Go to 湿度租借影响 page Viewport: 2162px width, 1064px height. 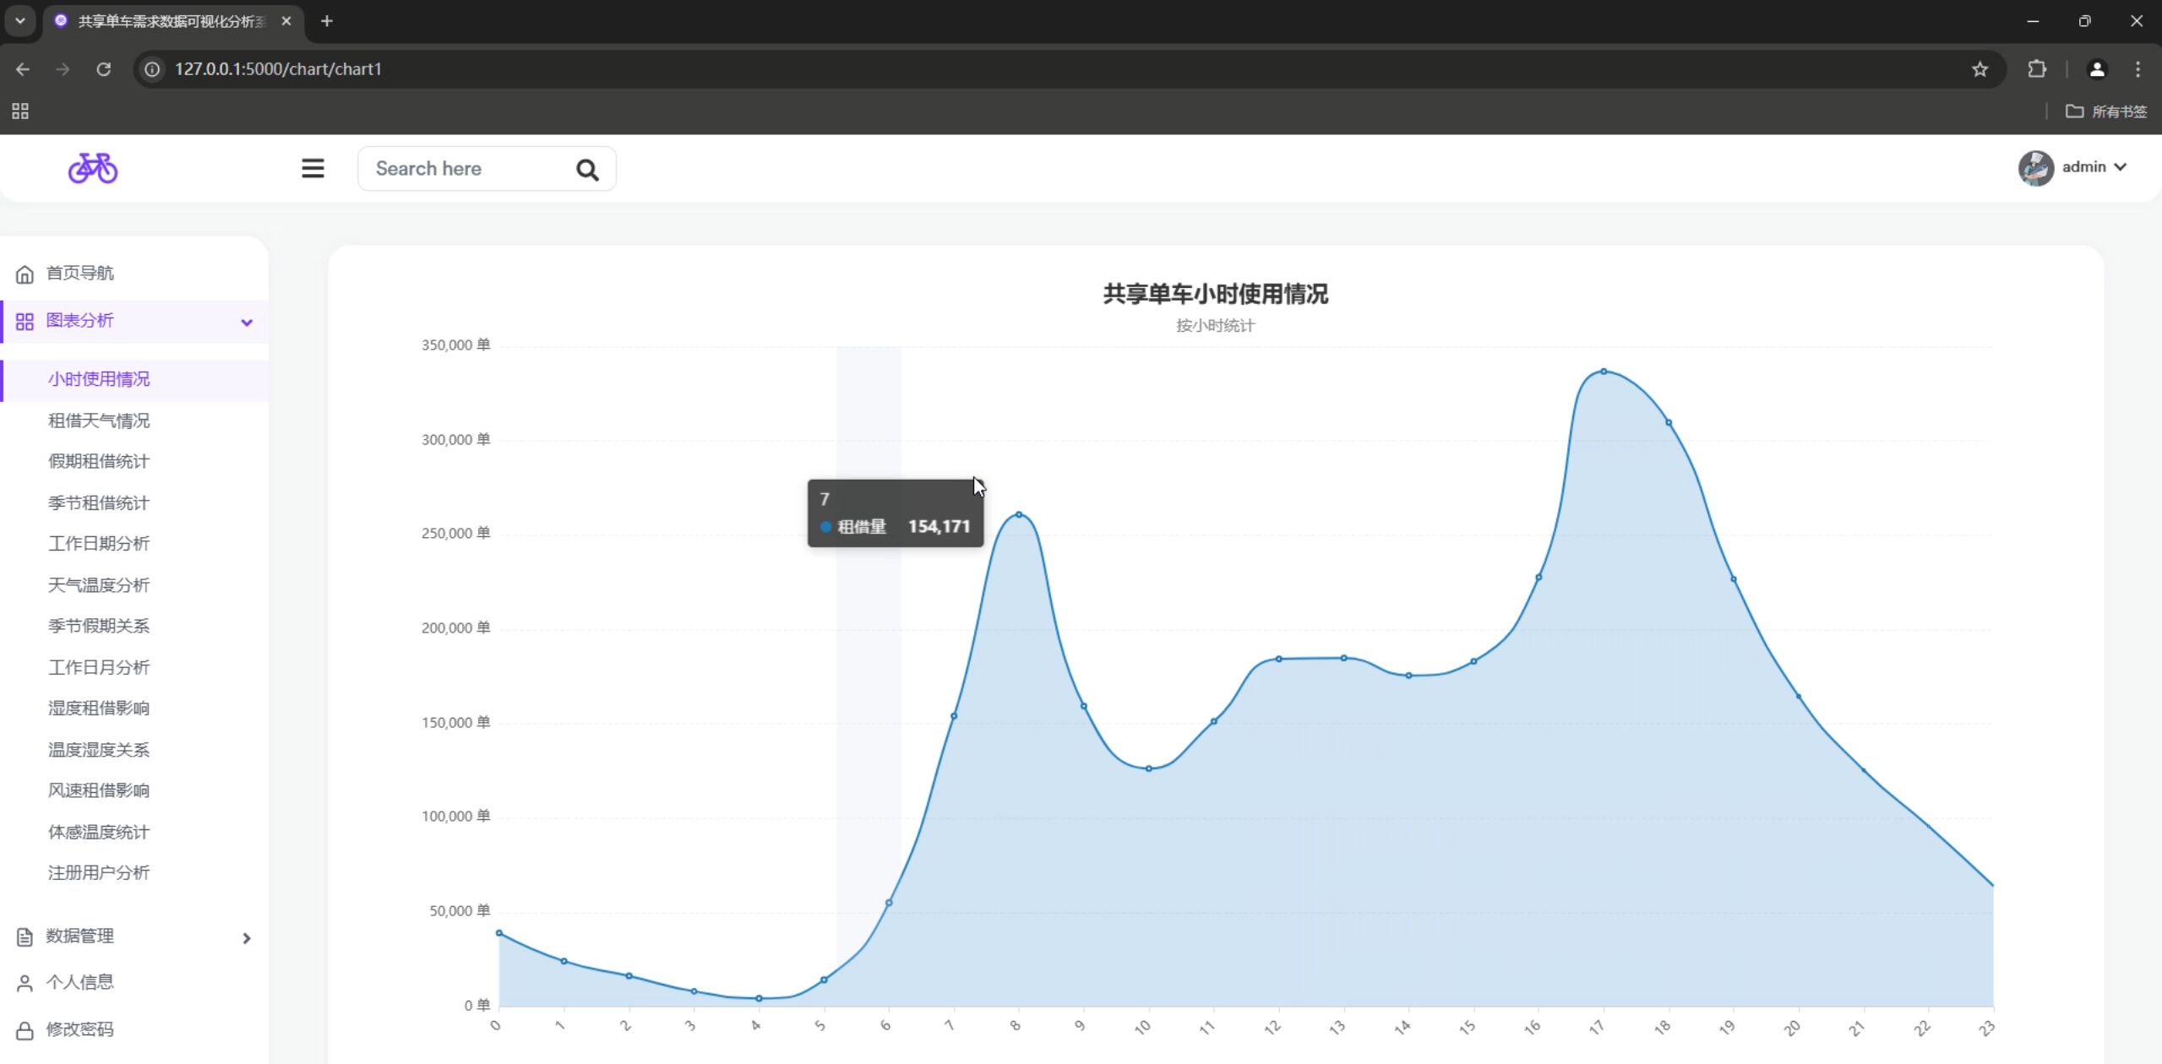tap(99, 708)
